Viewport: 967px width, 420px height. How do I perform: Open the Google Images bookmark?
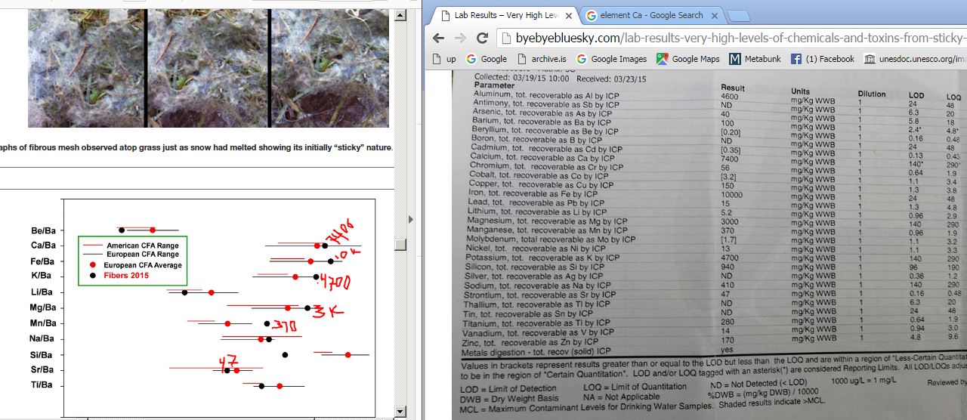coord(611,59)
